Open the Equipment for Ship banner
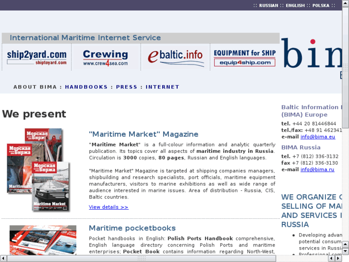Viewport: 349px width, 262px height. [245, 58]
